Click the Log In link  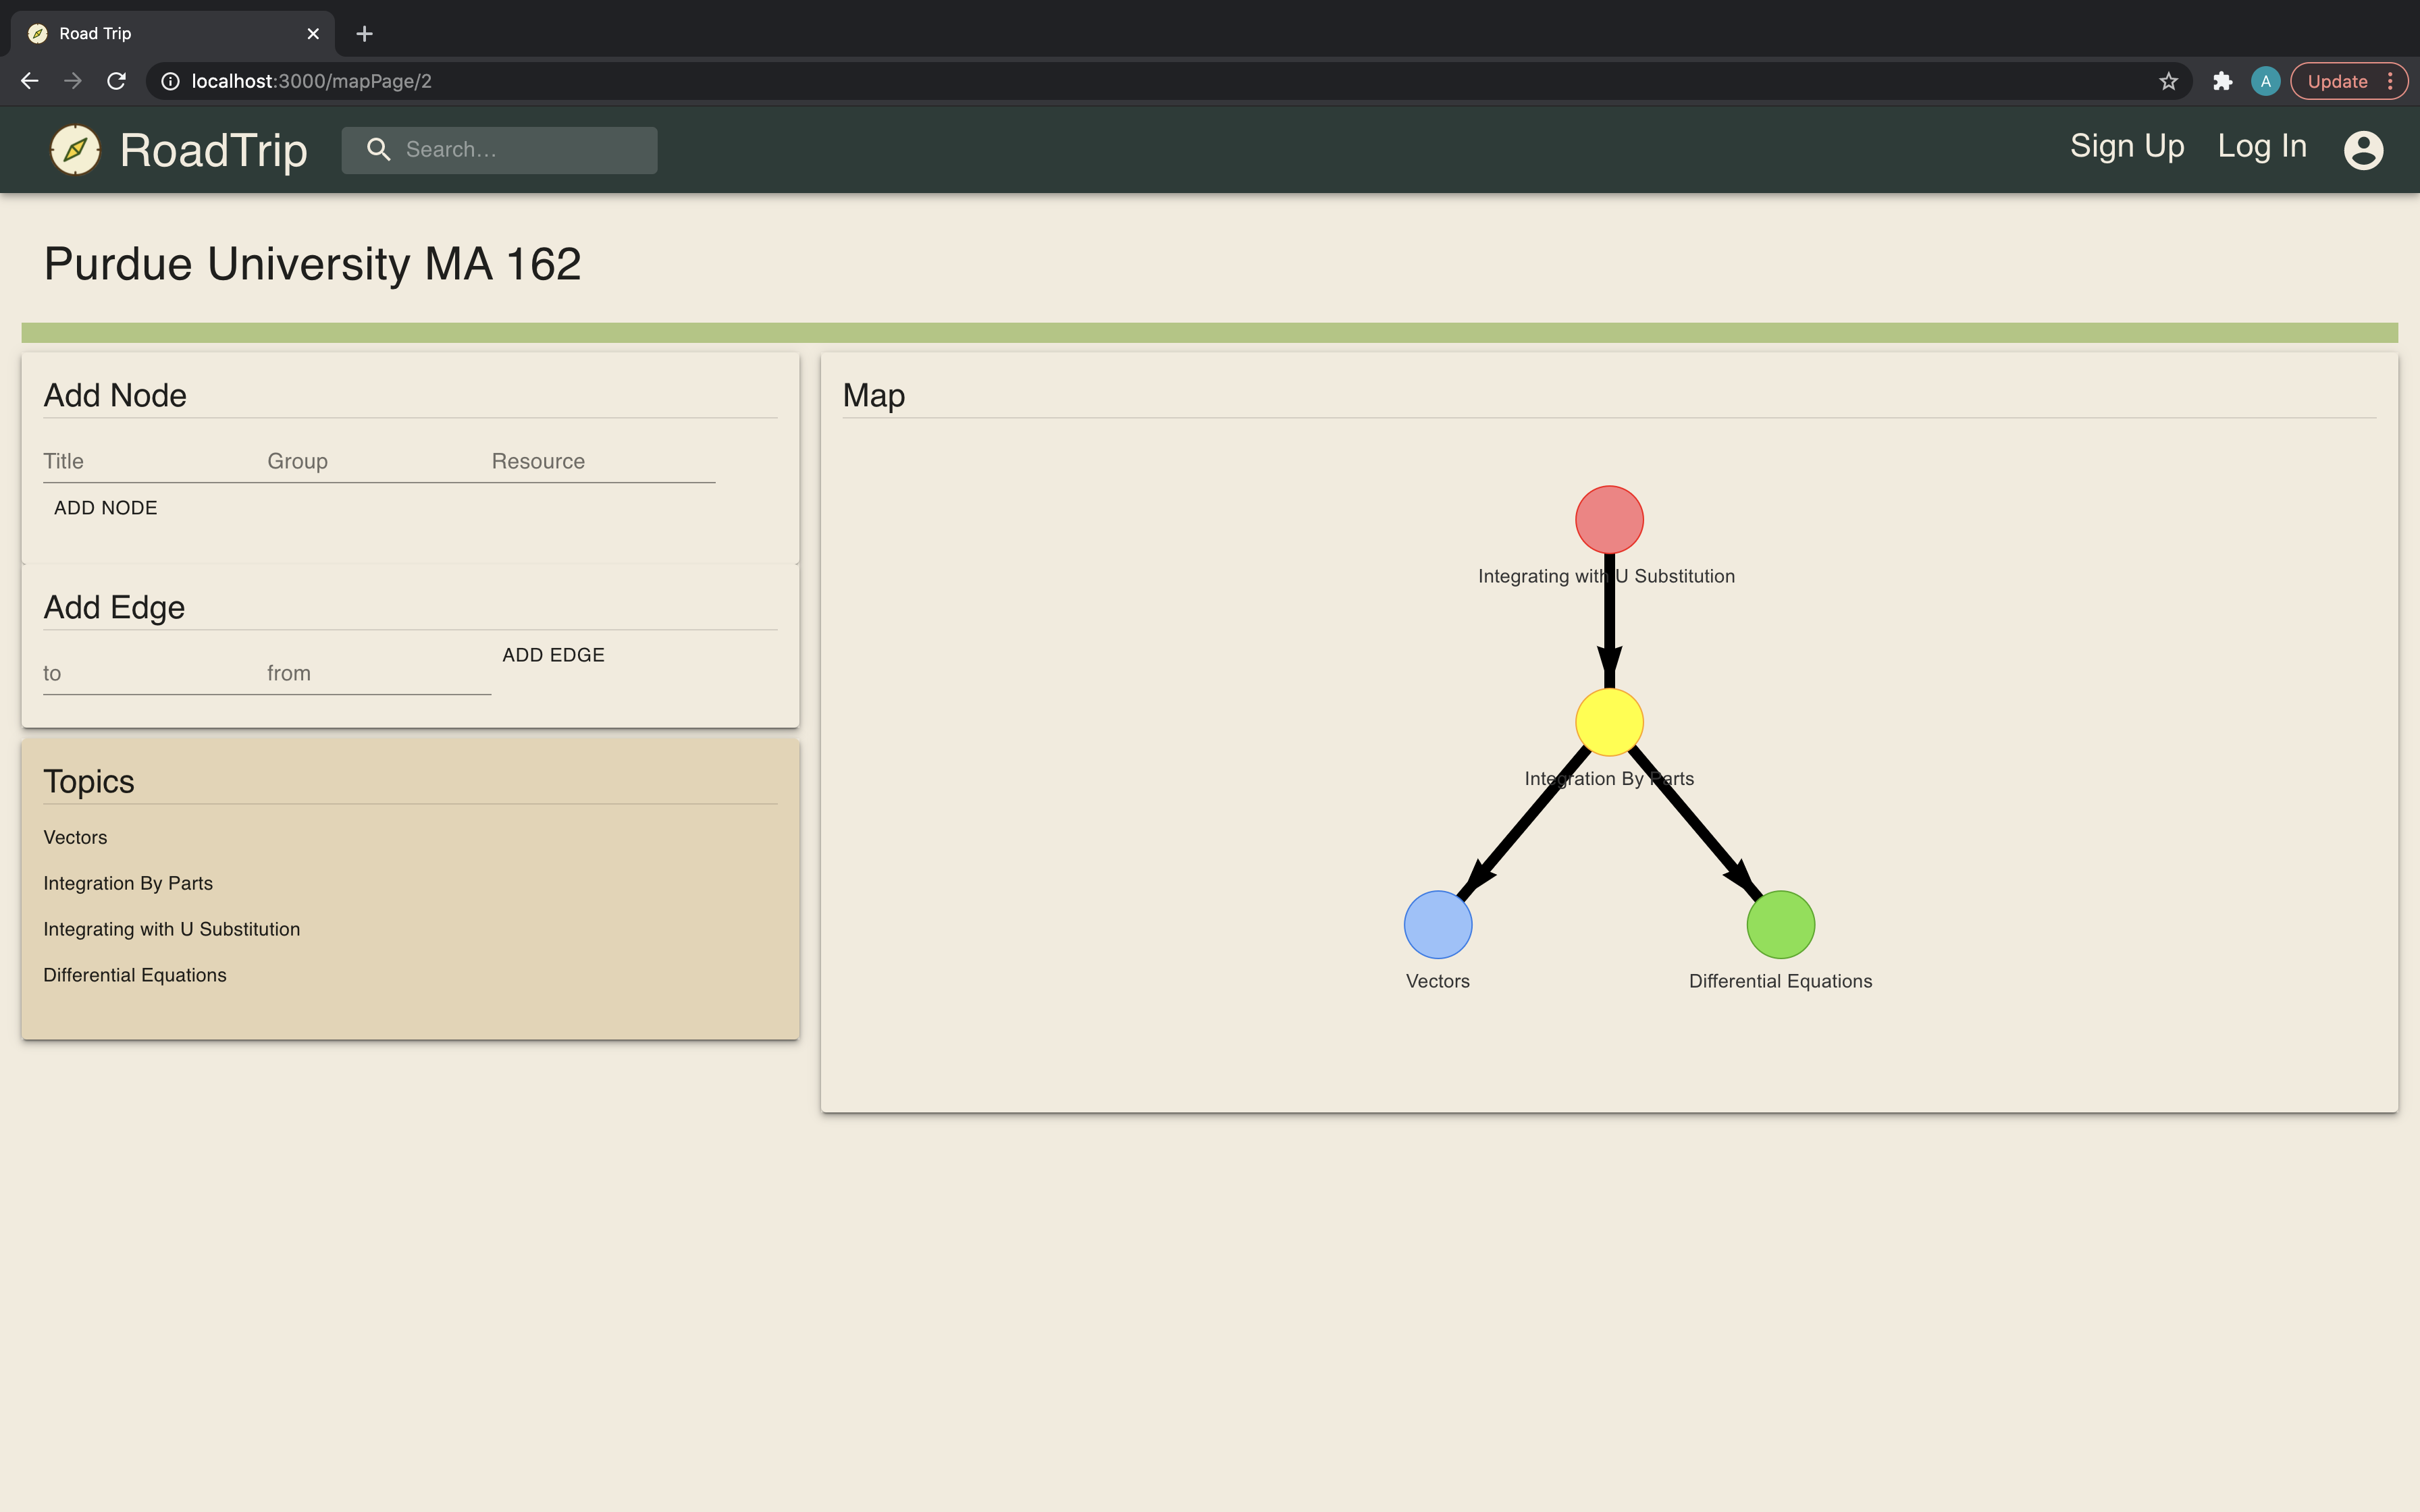(2261, 146)
